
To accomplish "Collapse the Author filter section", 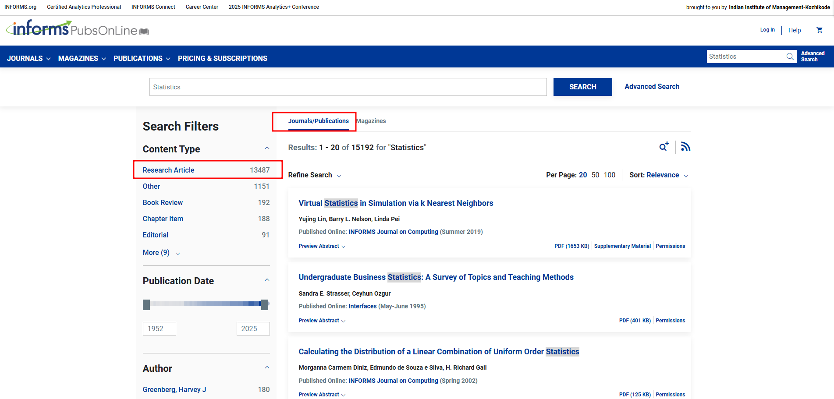I will tap(267, 368).
